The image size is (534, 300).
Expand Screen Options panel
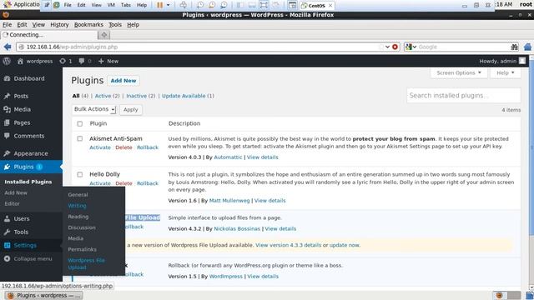pyautogui.click(x=459, y=72)
